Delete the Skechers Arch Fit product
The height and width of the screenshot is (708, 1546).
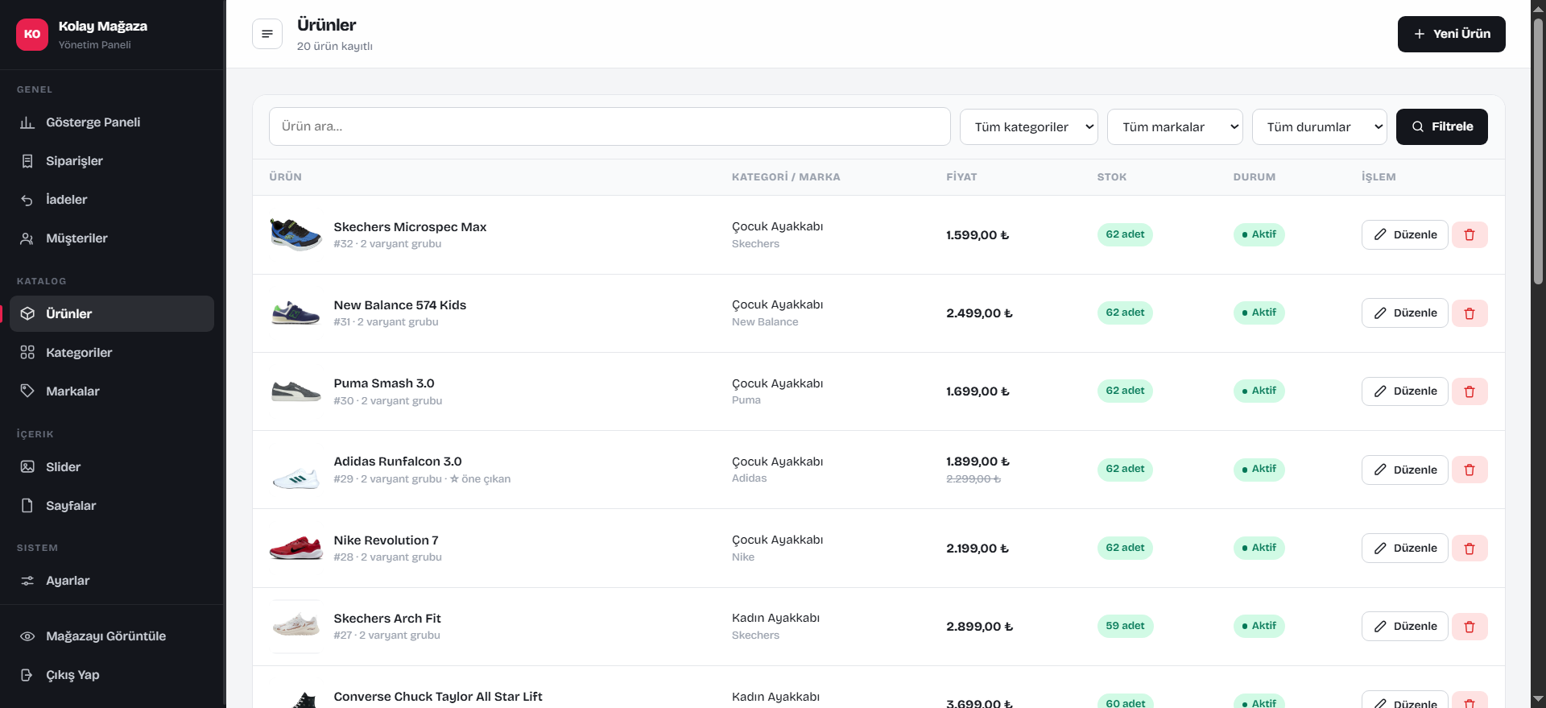click(x=1470, y=627)
